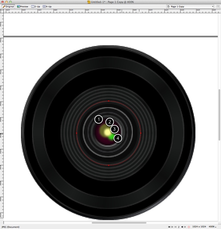The image size is (221, 229).
Task: Click the quick export icon at top right
Action: [x=218, y=7]
